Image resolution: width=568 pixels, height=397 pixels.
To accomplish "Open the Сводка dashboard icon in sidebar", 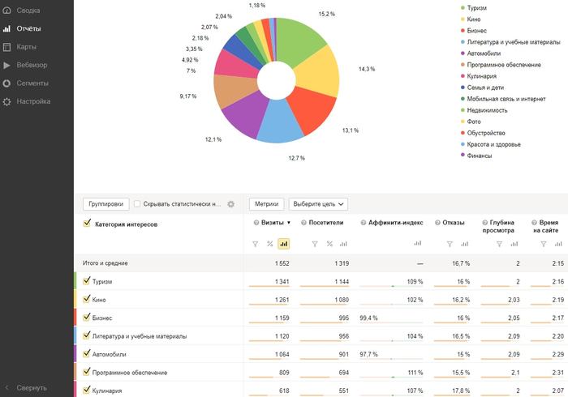I will click(6, 11).
